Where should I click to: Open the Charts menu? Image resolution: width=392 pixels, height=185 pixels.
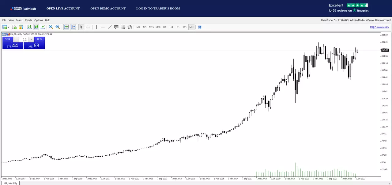(x=28, y=20)
